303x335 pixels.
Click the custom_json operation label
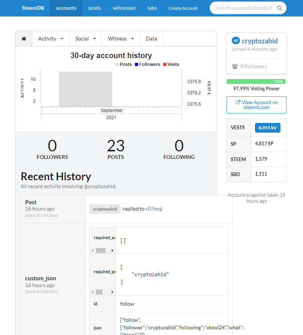pyautogui.click(x=40, y=278)
